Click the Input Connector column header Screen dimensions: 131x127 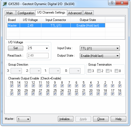click(x=56, y=20)
